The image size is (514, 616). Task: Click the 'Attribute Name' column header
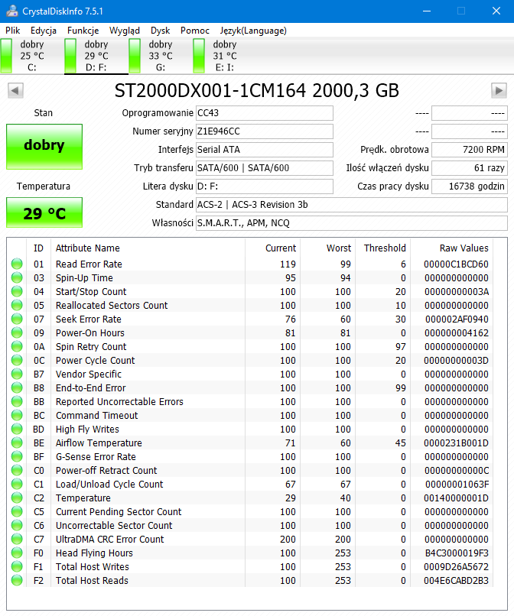(88, 248)
